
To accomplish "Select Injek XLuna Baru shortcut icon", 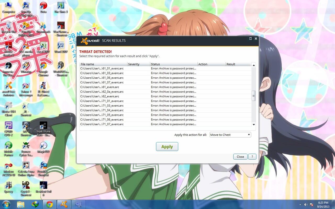I will (43, 129).
